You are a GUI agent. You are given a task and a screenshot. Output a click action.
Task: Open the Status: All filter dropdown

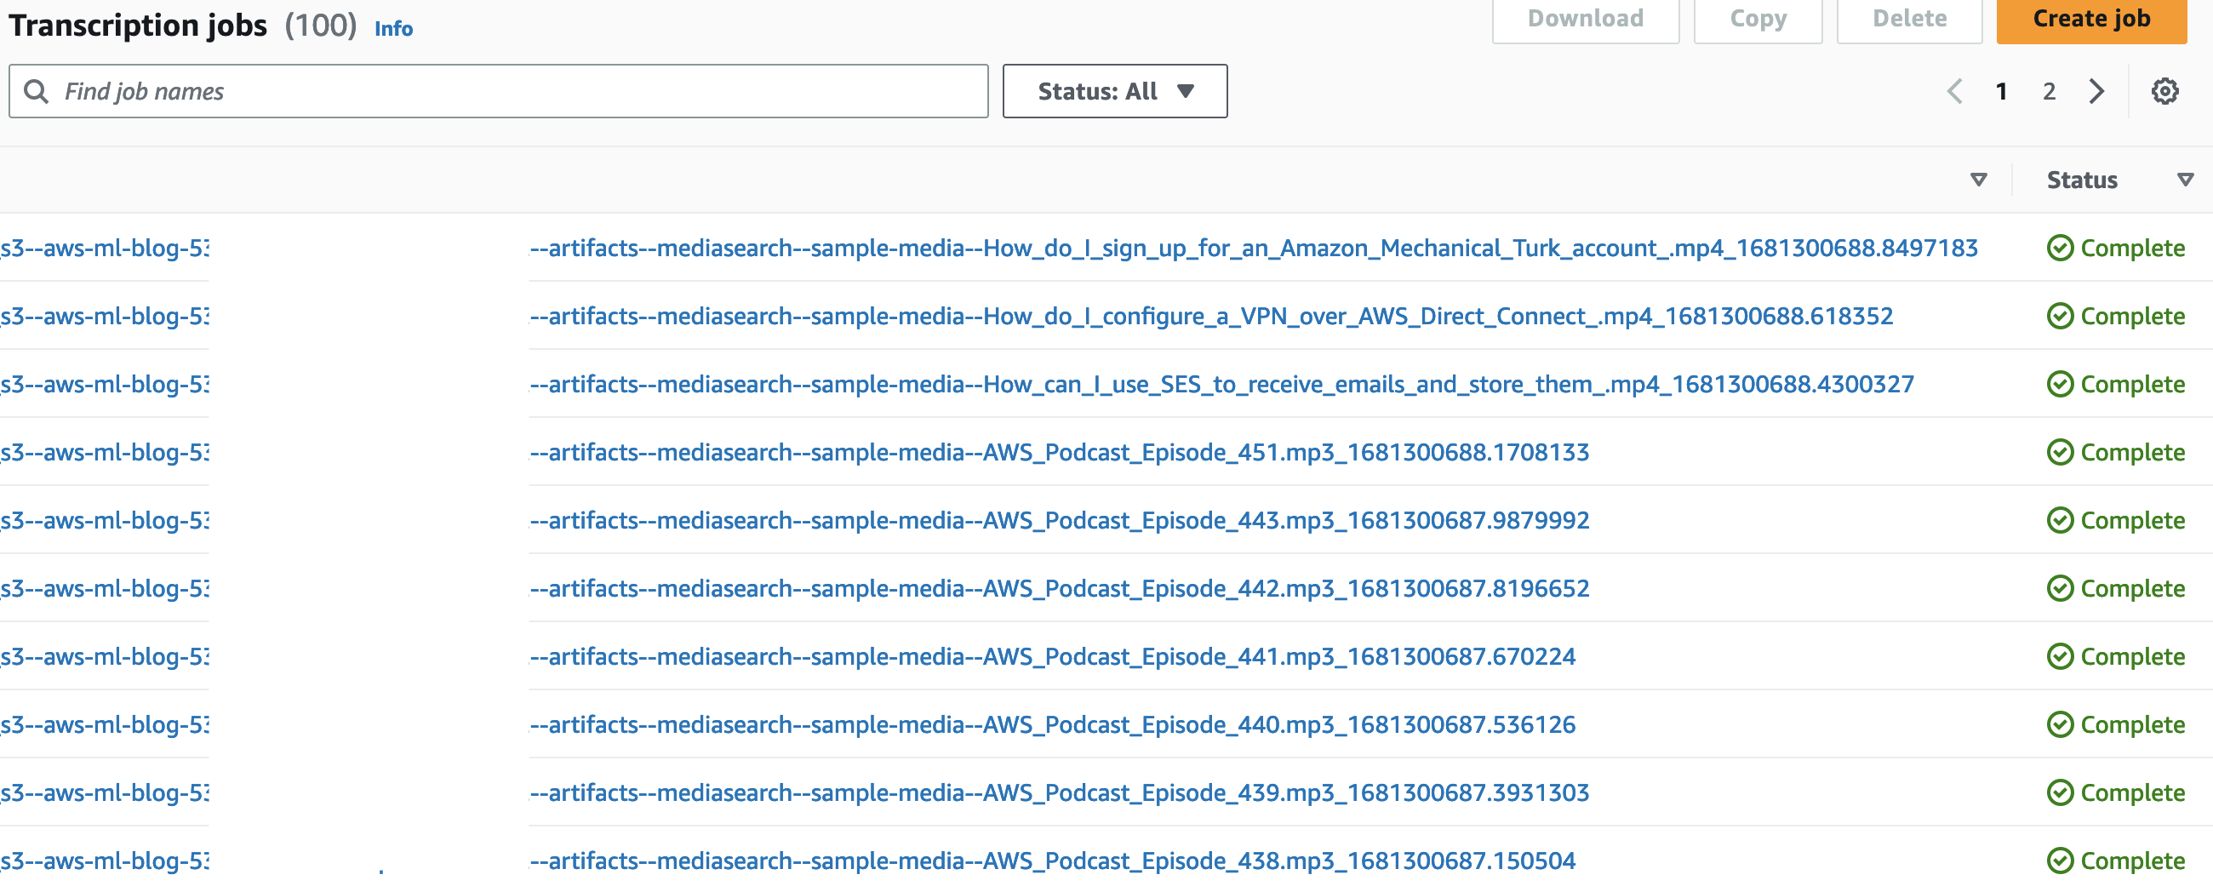(x=1114, y=91)
